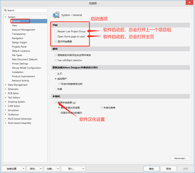Select the 从不 radio option
This screenshot has width=195, height=173.
[x=56, y=74]
